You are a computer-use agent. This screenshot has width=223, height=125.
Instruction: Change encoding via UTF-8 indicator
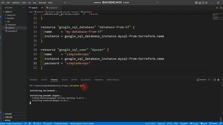click(169, 124)
